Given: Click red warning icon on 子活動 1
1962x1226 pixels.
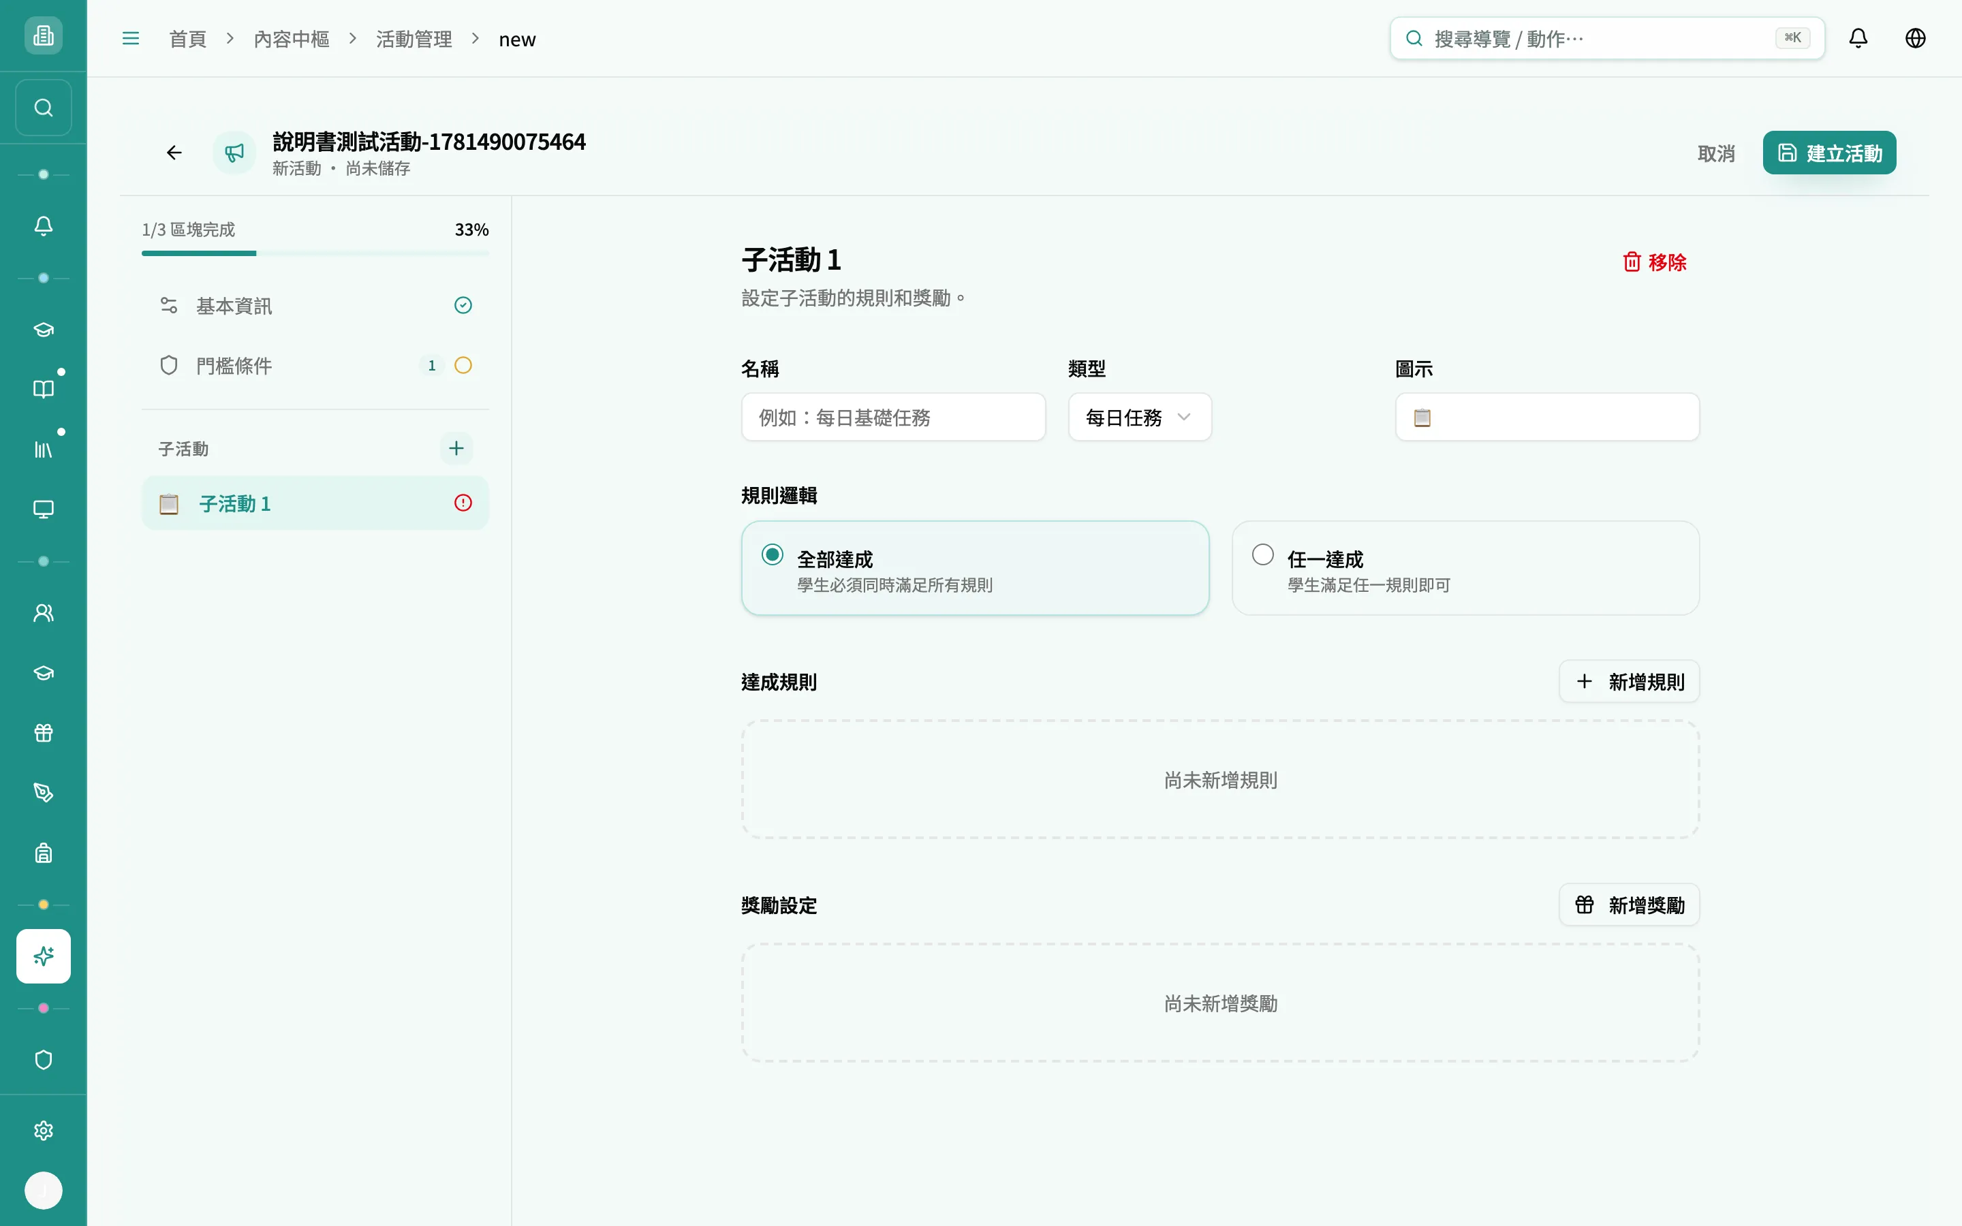Looking at the screenshot, I should click(x=463, y=503).
